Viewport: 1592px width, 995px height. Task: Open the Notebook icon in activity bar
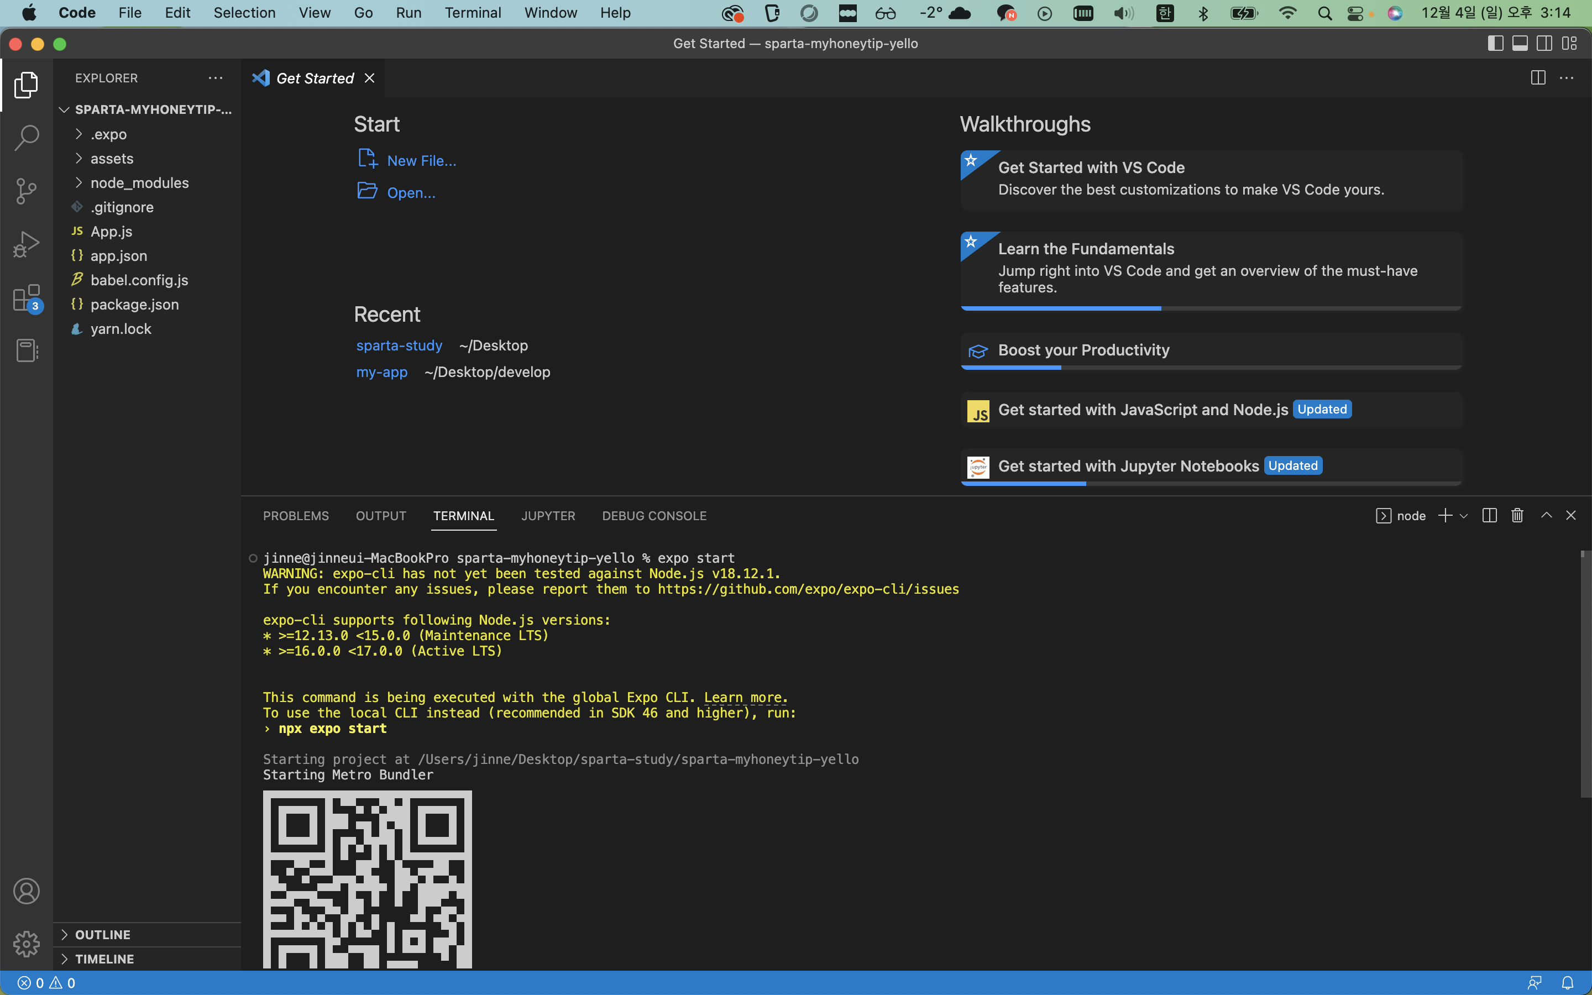pos(27,351)
